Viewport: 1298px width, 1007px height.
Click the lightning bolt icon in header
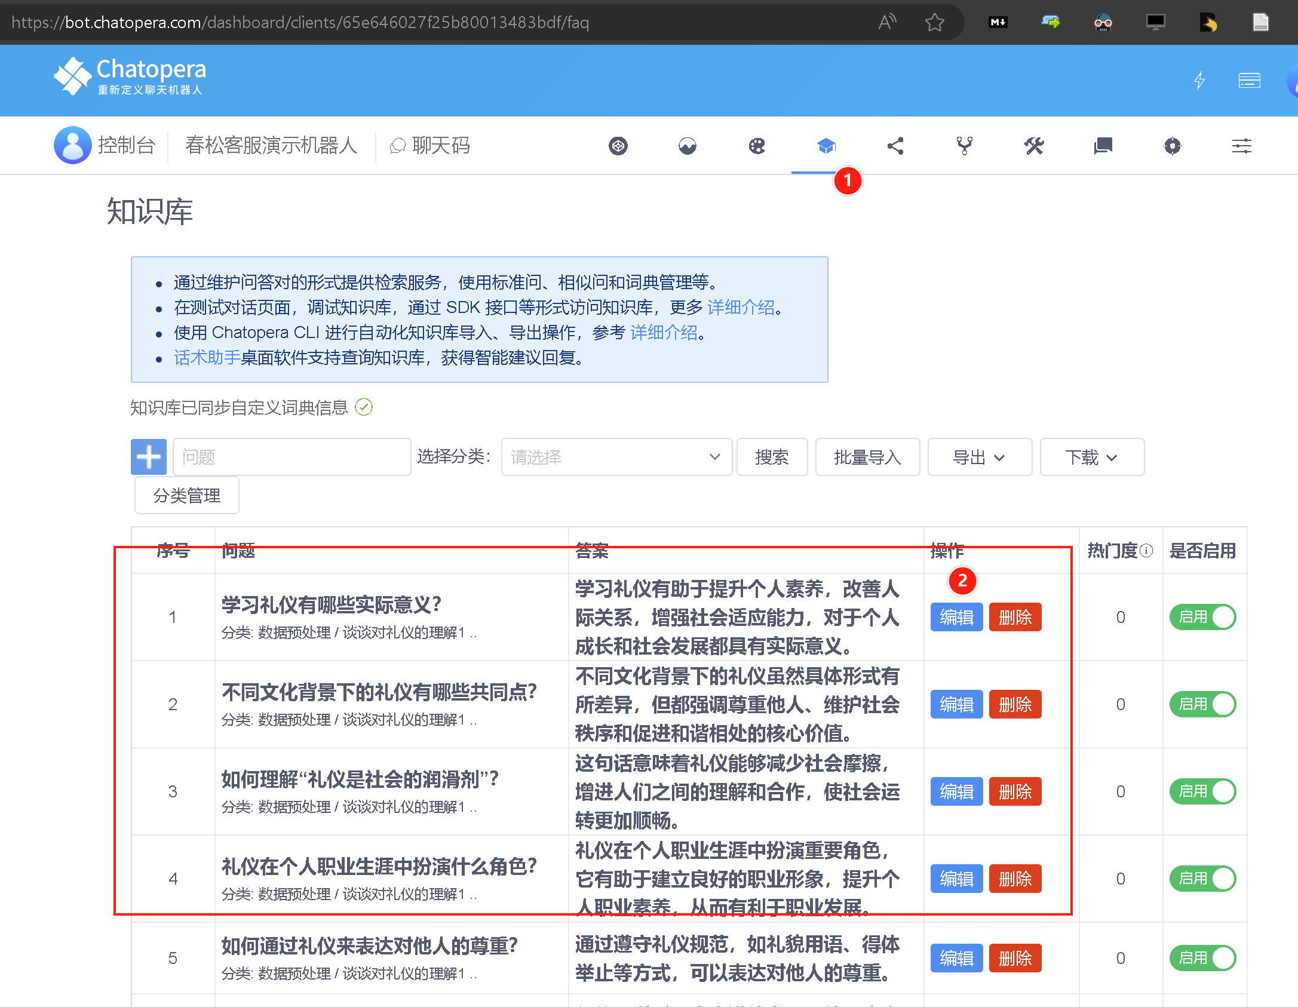click(x=1199, y=80)
